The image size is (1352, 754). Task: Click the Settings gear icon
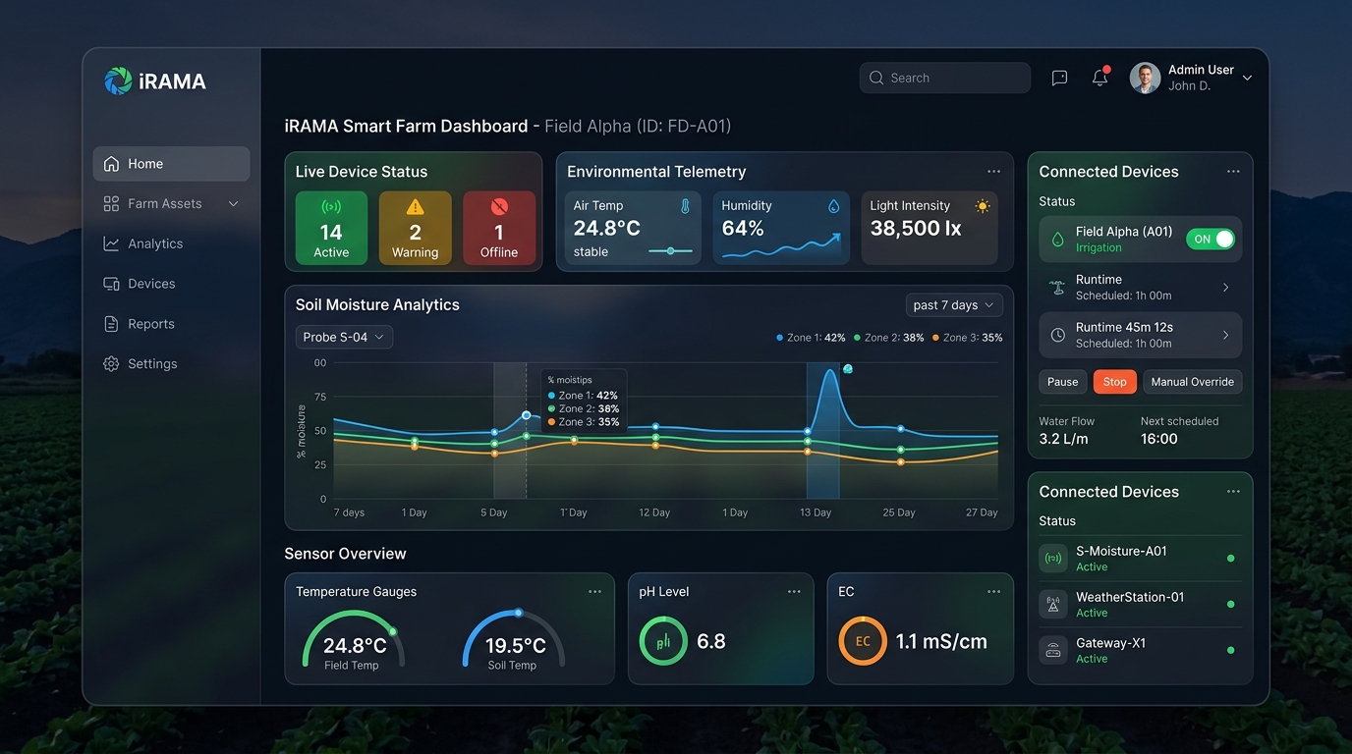[111, 363]
